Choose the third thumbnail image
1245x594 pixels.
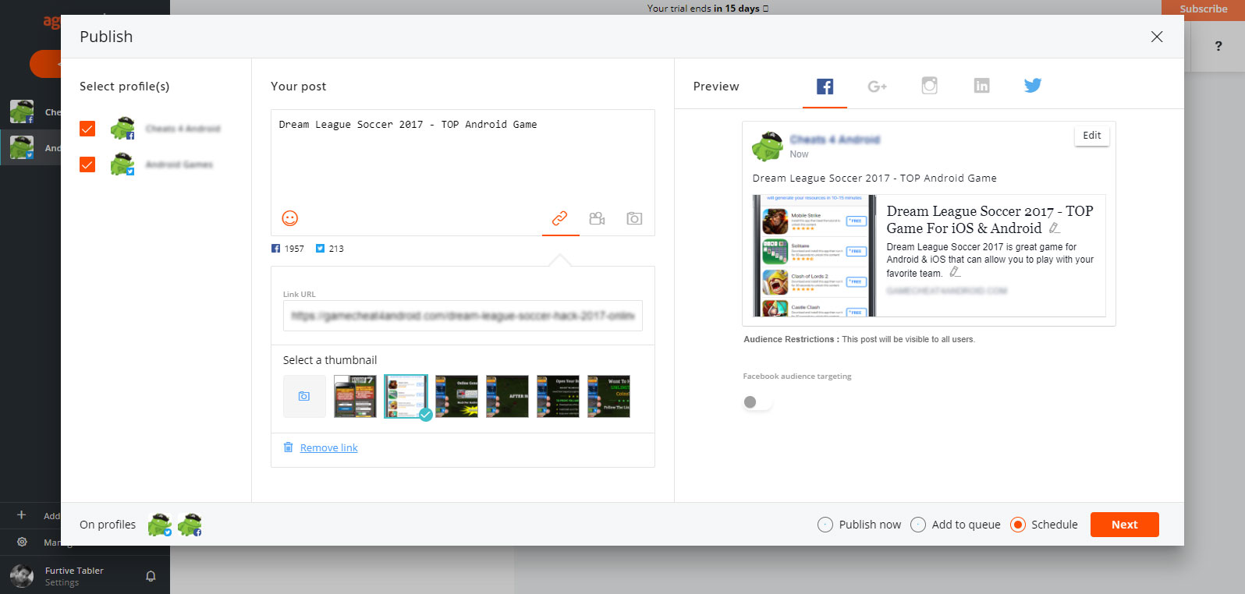[x=456, y=396]
